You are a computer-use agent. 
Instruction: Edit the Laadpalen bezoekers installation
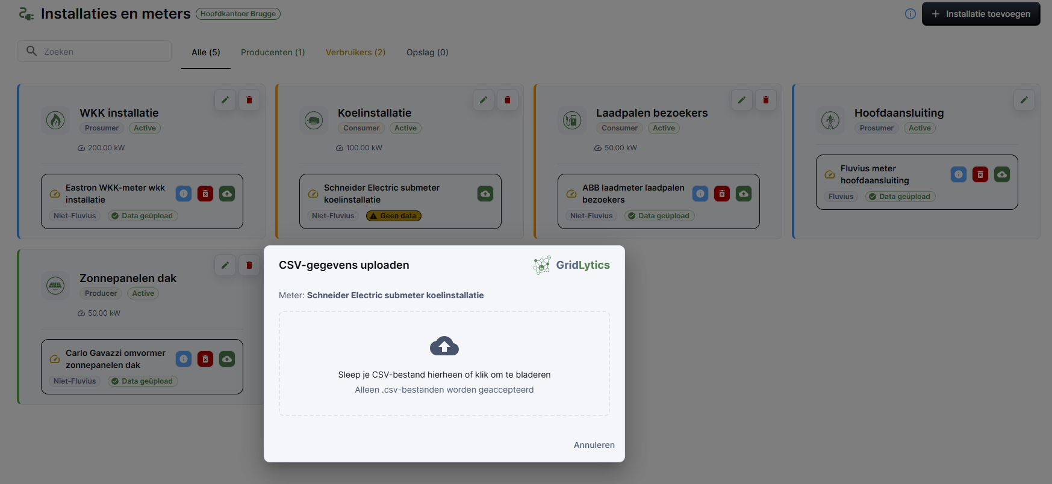coord(742,100)
